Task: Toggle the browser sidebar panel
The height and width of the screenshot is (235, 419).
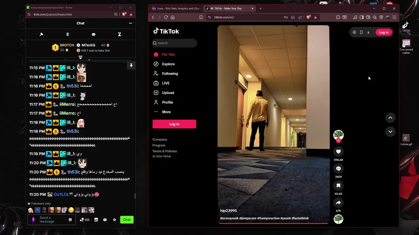Action: [x=361, y=17]
